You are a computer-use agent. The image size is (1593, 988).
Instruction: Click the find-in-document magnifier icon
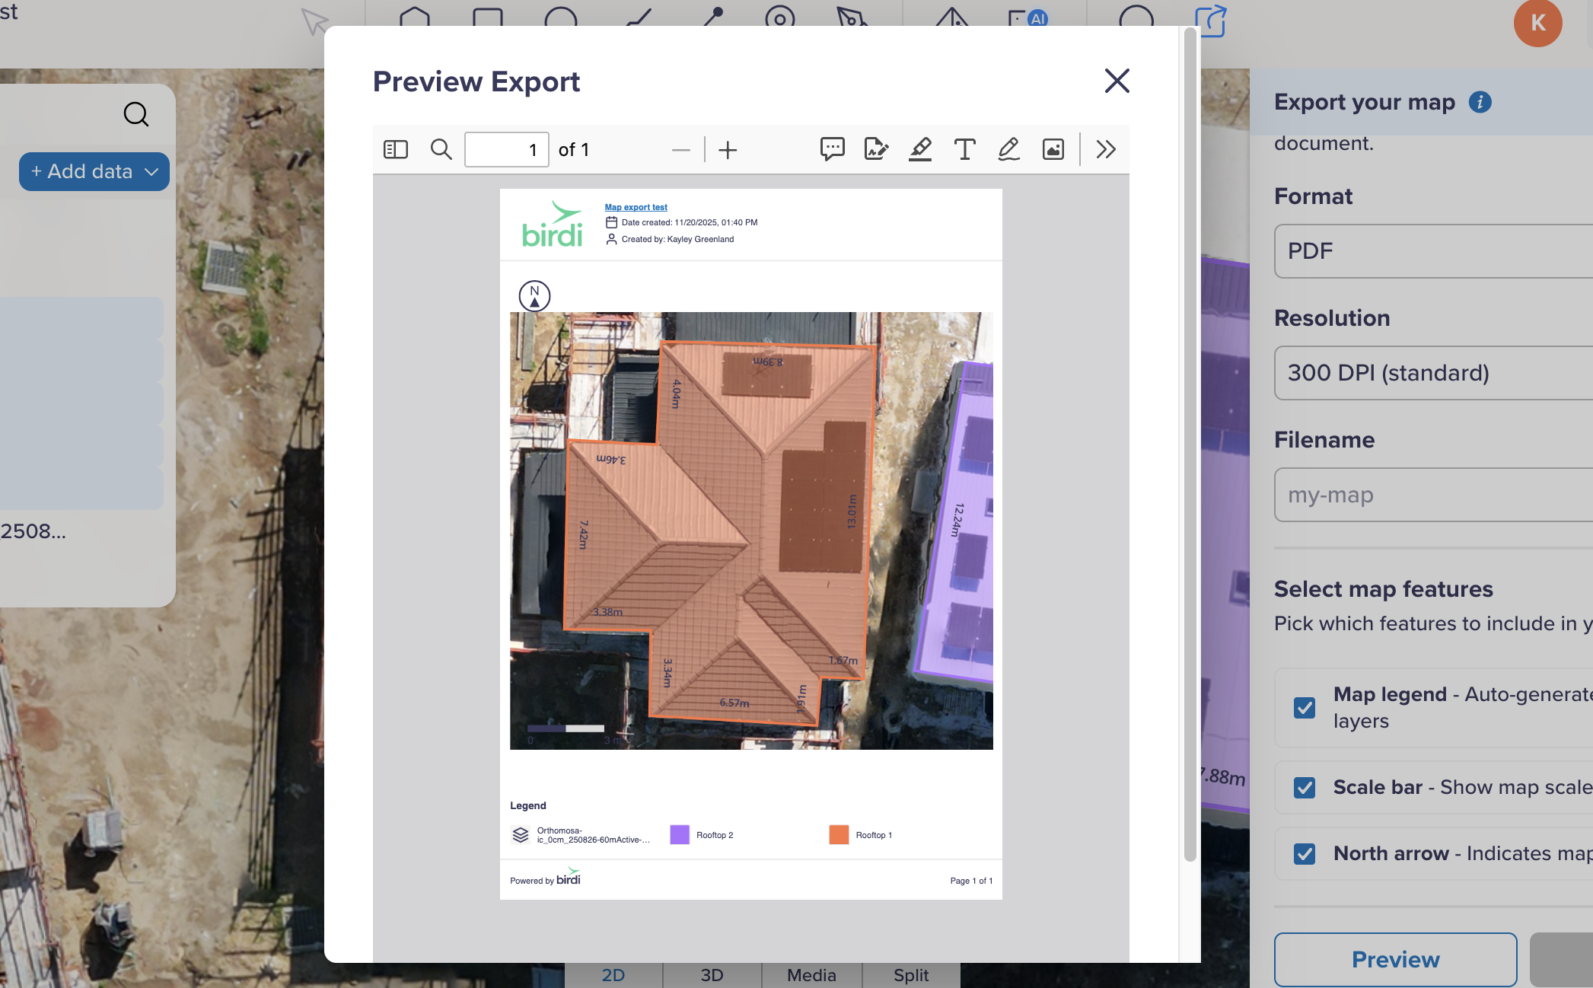tap(441, 149)
